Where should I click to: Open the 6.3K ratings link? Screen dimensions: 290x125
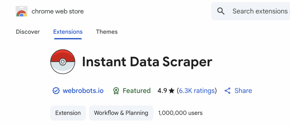coord(197,91)
